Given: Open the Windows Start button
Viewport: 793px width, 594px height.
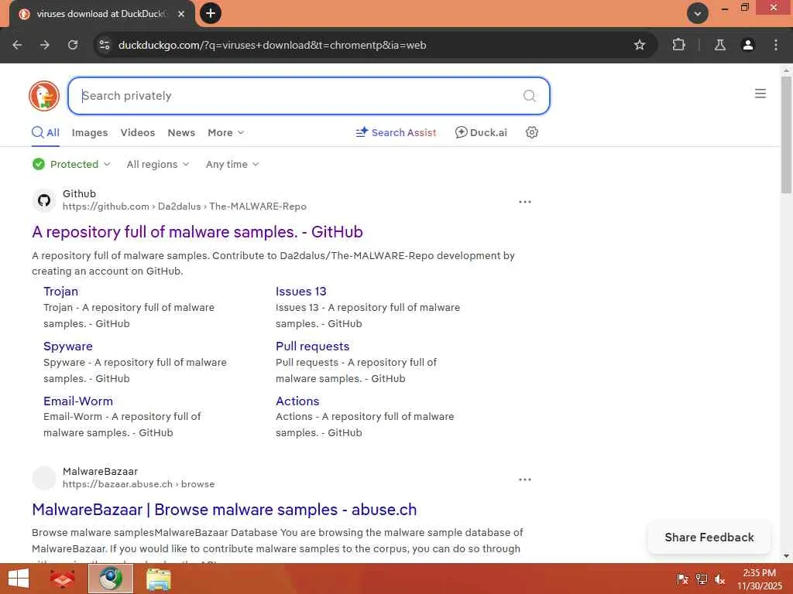Looking at the screenshot, I should 19,579.
